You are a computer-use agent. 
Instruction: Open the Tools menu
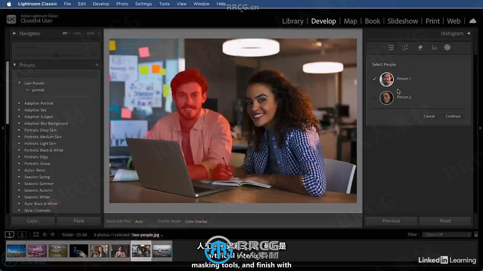(x=164, y=4)
